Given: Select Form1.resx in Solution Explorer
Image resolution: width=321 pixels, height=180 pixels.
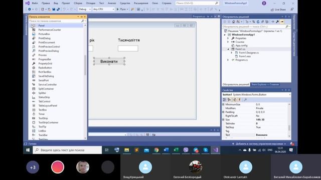Looking at the screenshot, I should (245, 56).
